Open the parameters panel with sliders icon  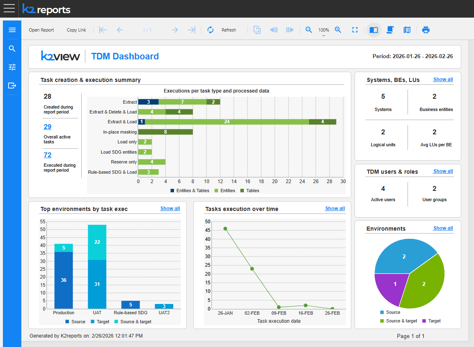pos(12,67)
